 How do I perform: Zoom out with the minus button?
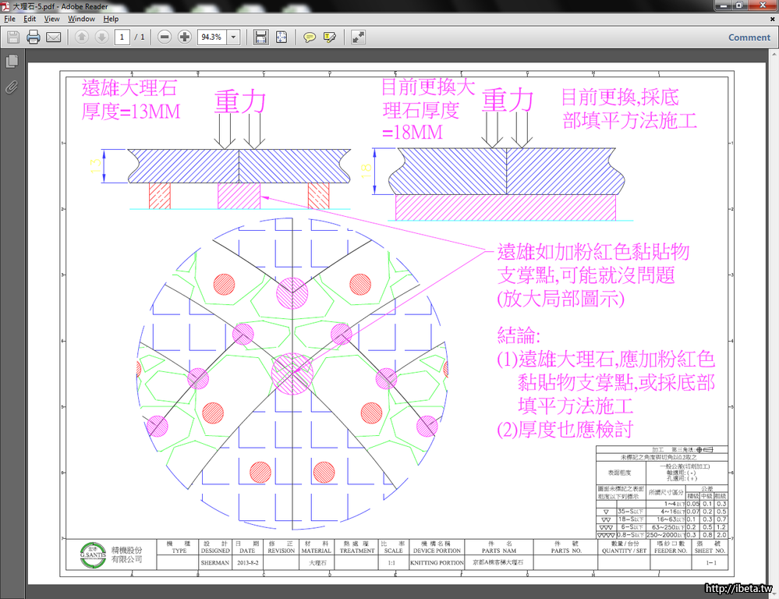coord(165,37)
